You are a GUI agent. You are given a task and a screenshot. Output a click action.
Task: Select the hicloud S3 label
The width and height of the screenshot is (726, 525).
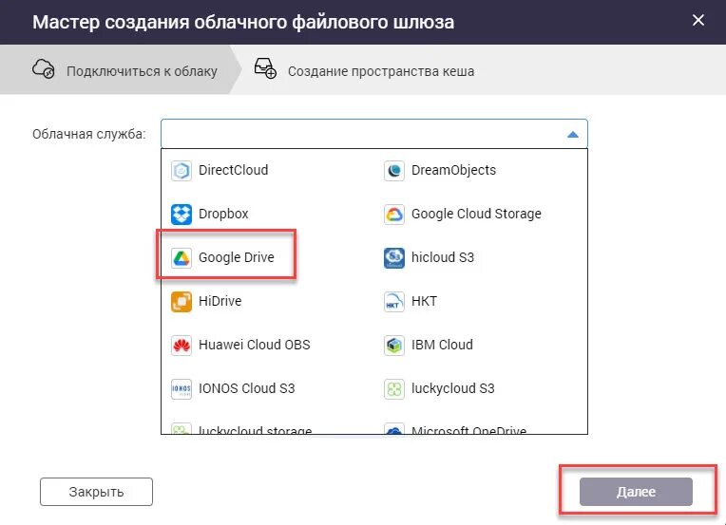coord(443,257)
